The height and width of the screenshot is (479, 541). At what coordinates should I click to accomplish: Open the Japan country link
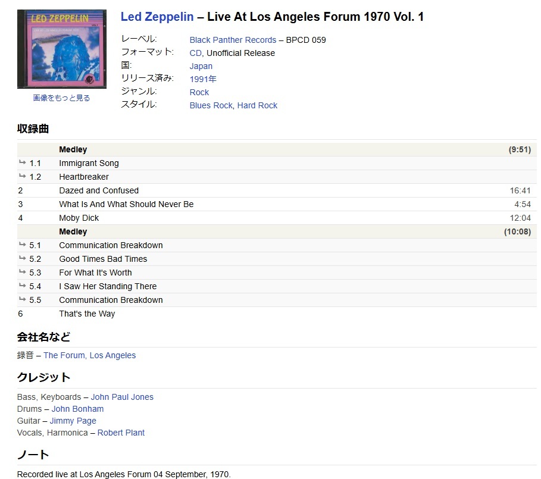coord(201,66)
